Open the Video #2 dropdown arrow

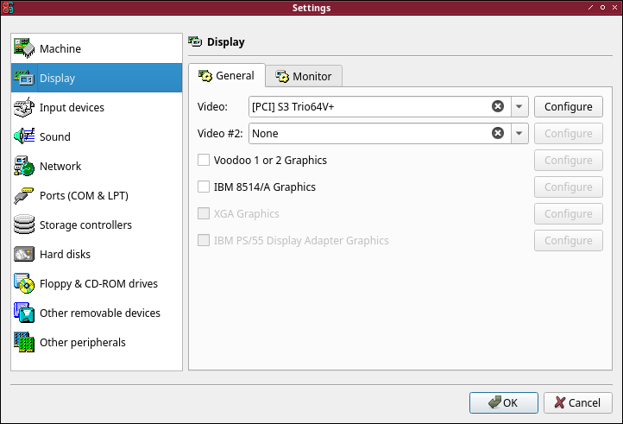[519, 133]
